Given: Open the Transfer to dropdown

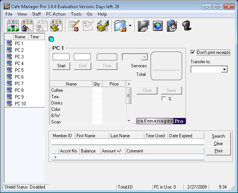Looking at the screenshot, I should pos(224,70).
